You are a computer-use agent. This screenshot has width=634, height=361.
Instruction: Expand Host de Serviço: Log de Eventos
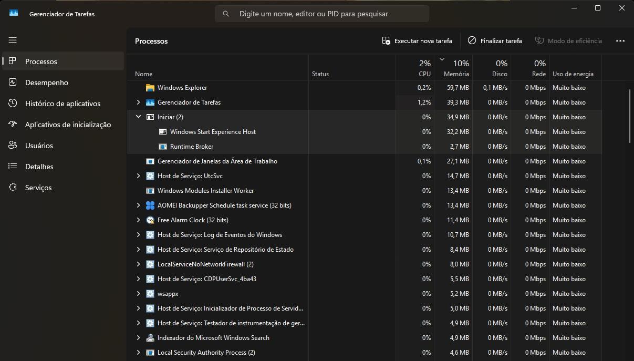[139, 235]
